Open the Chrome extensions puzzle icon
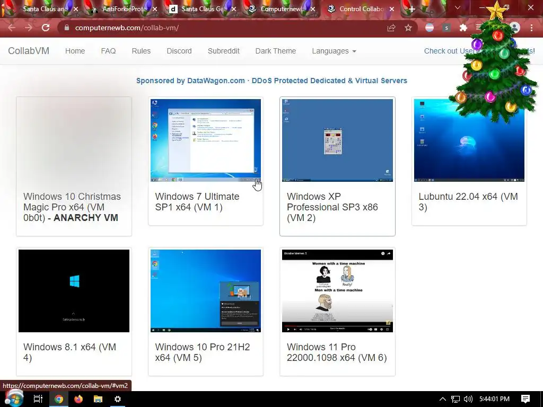 pyautogui.click(x=463, y=28)
